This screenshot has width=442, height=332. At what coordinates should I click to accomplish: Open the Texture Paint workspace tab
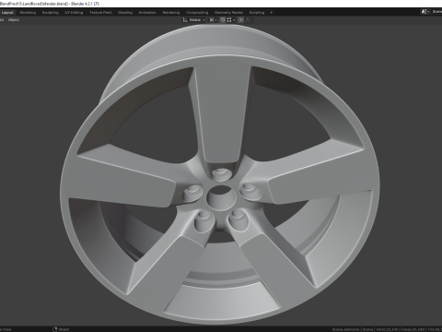(x=100, y=13)
